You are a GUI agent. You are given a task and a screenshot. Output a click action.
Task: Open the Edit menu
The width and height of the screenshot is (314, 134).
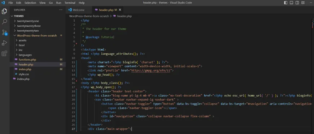(19, 3)
